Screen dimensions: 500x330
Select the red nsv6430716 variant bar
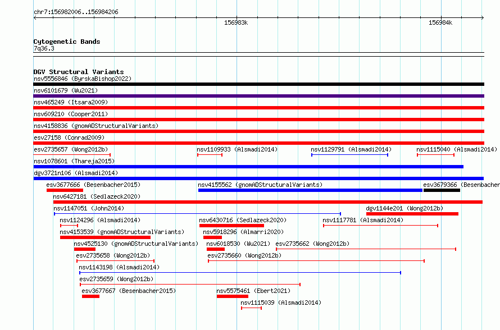pyautogui.click(x=231, y=226)
